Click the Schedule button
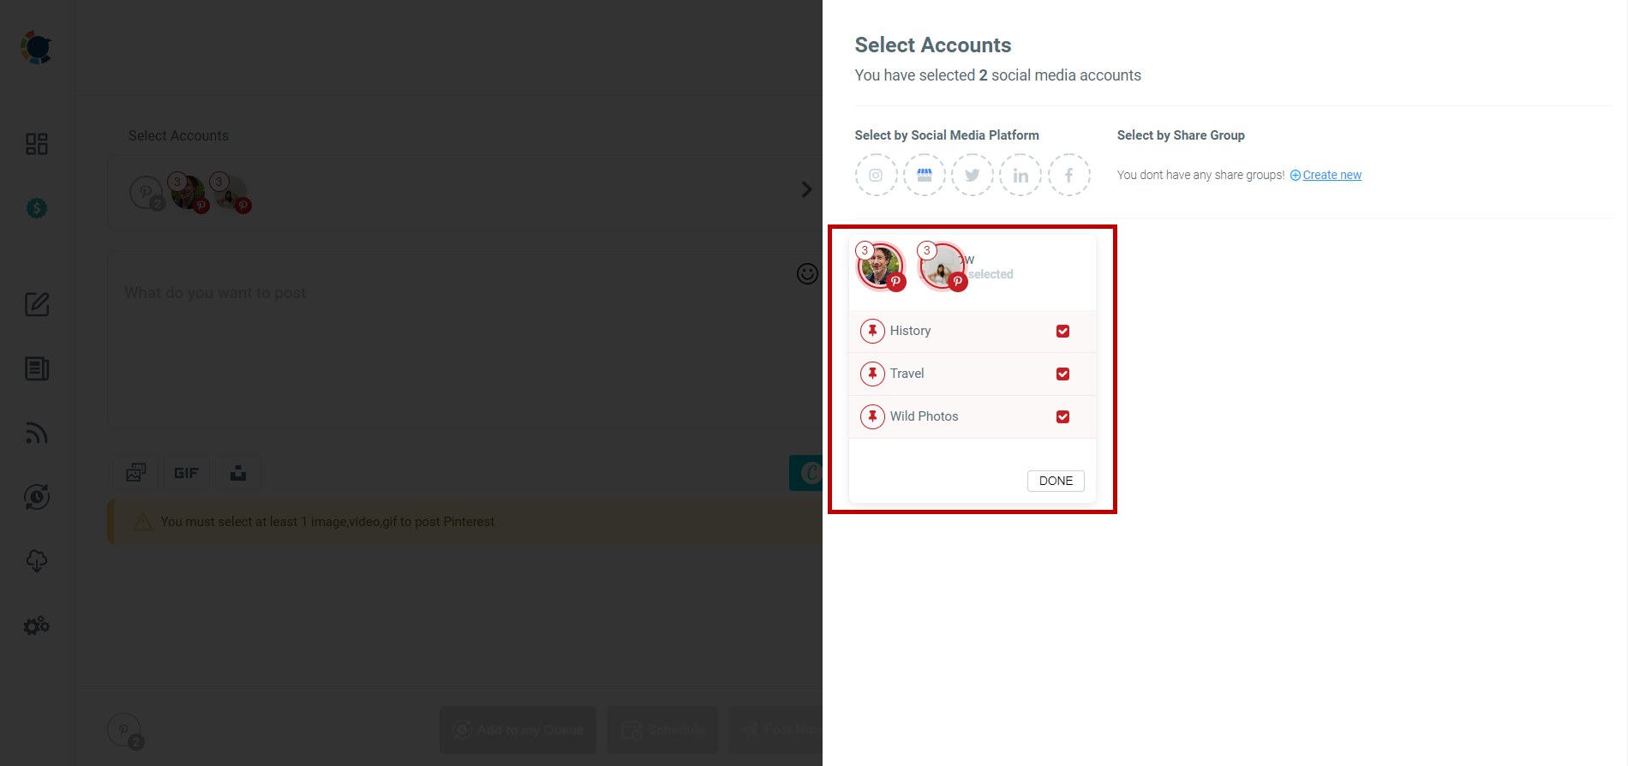This screenshot has height=766, width=1628. click(x=663, y=730)
